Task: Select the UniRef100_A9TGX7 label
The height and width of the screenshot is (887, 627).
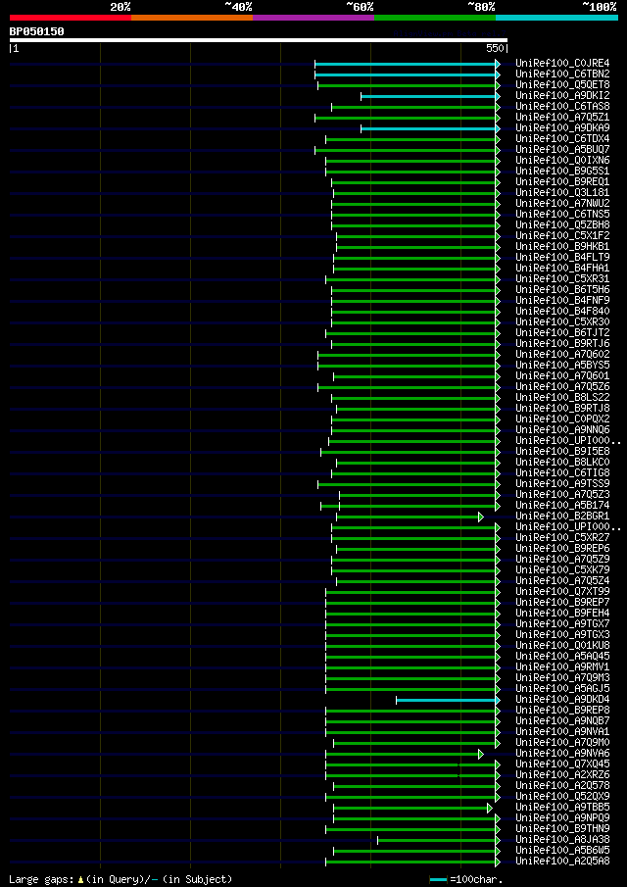Action: click(x=562, y=622)
